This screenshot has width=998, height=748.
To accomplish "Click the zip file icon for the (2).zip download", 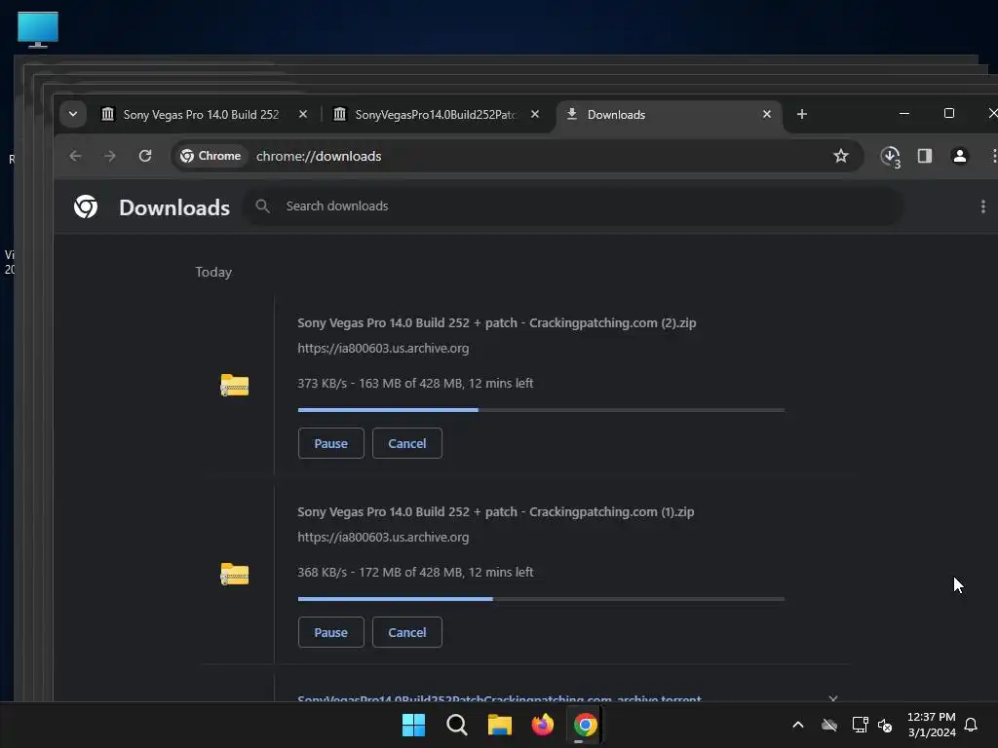I will point(234,385).
